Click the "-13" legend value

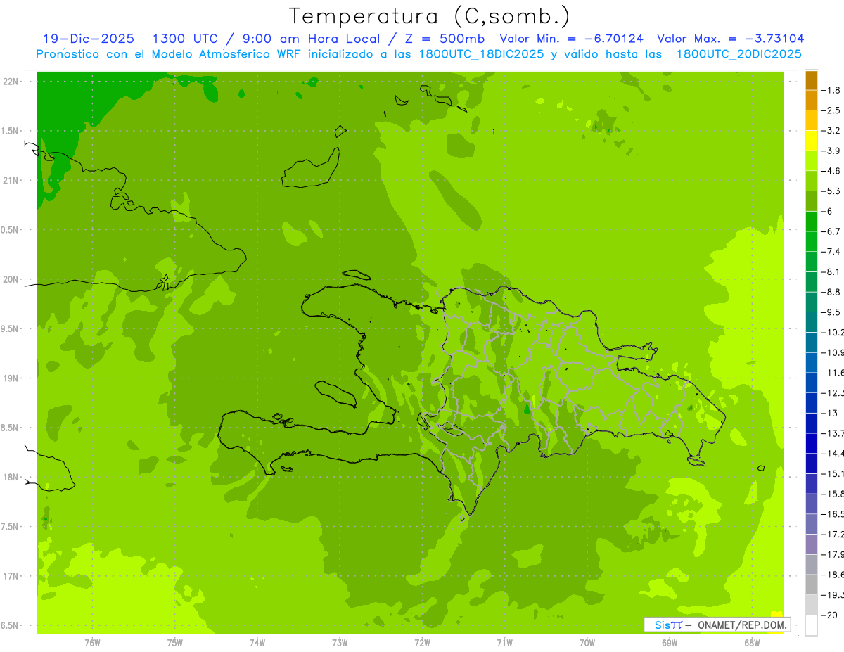coord(829,413)
